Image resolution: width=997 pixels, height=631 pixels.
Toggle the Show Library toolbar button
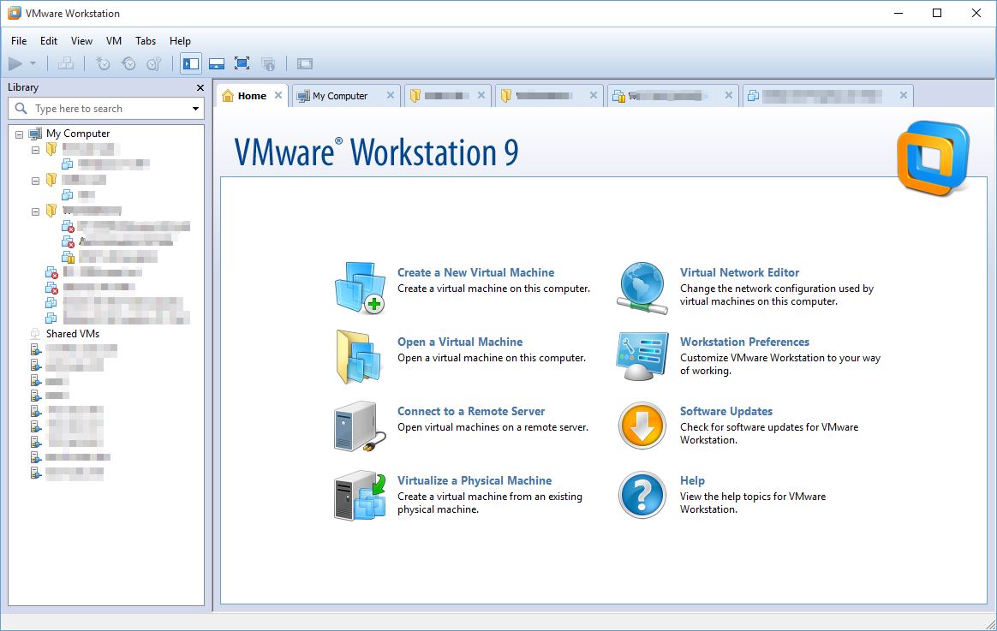tap(191, 63)
